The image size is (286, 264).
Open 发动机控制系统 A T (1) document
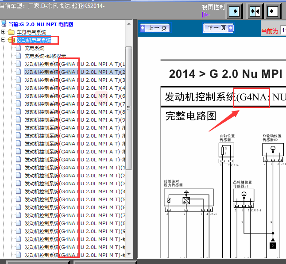point(75,64)
